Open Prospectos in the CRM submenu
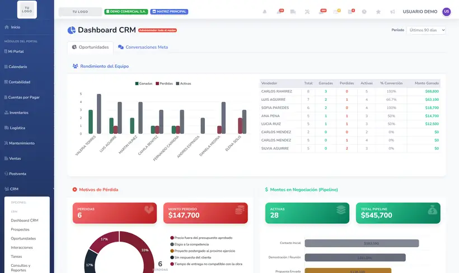 point(20,229)
